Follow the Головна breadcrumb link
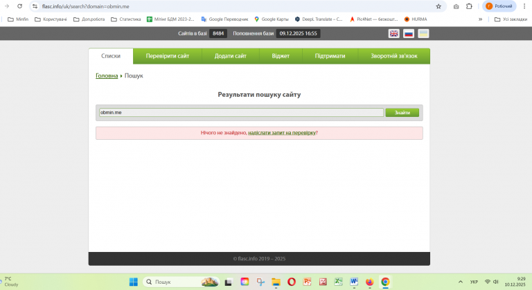This screenshot has width=532, height=290. click(107, 75)
